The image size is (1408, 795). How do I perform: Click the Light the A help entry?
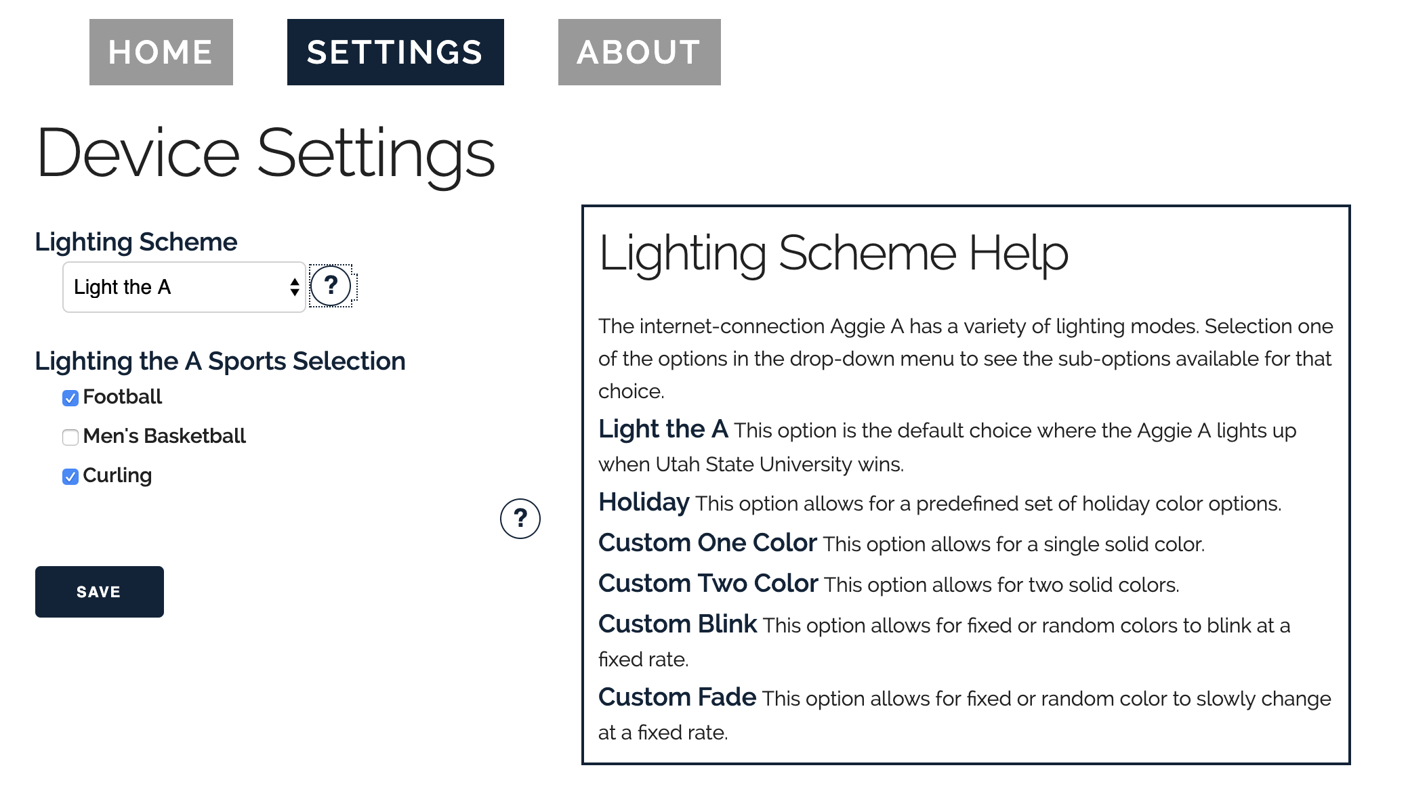[663, 429]
